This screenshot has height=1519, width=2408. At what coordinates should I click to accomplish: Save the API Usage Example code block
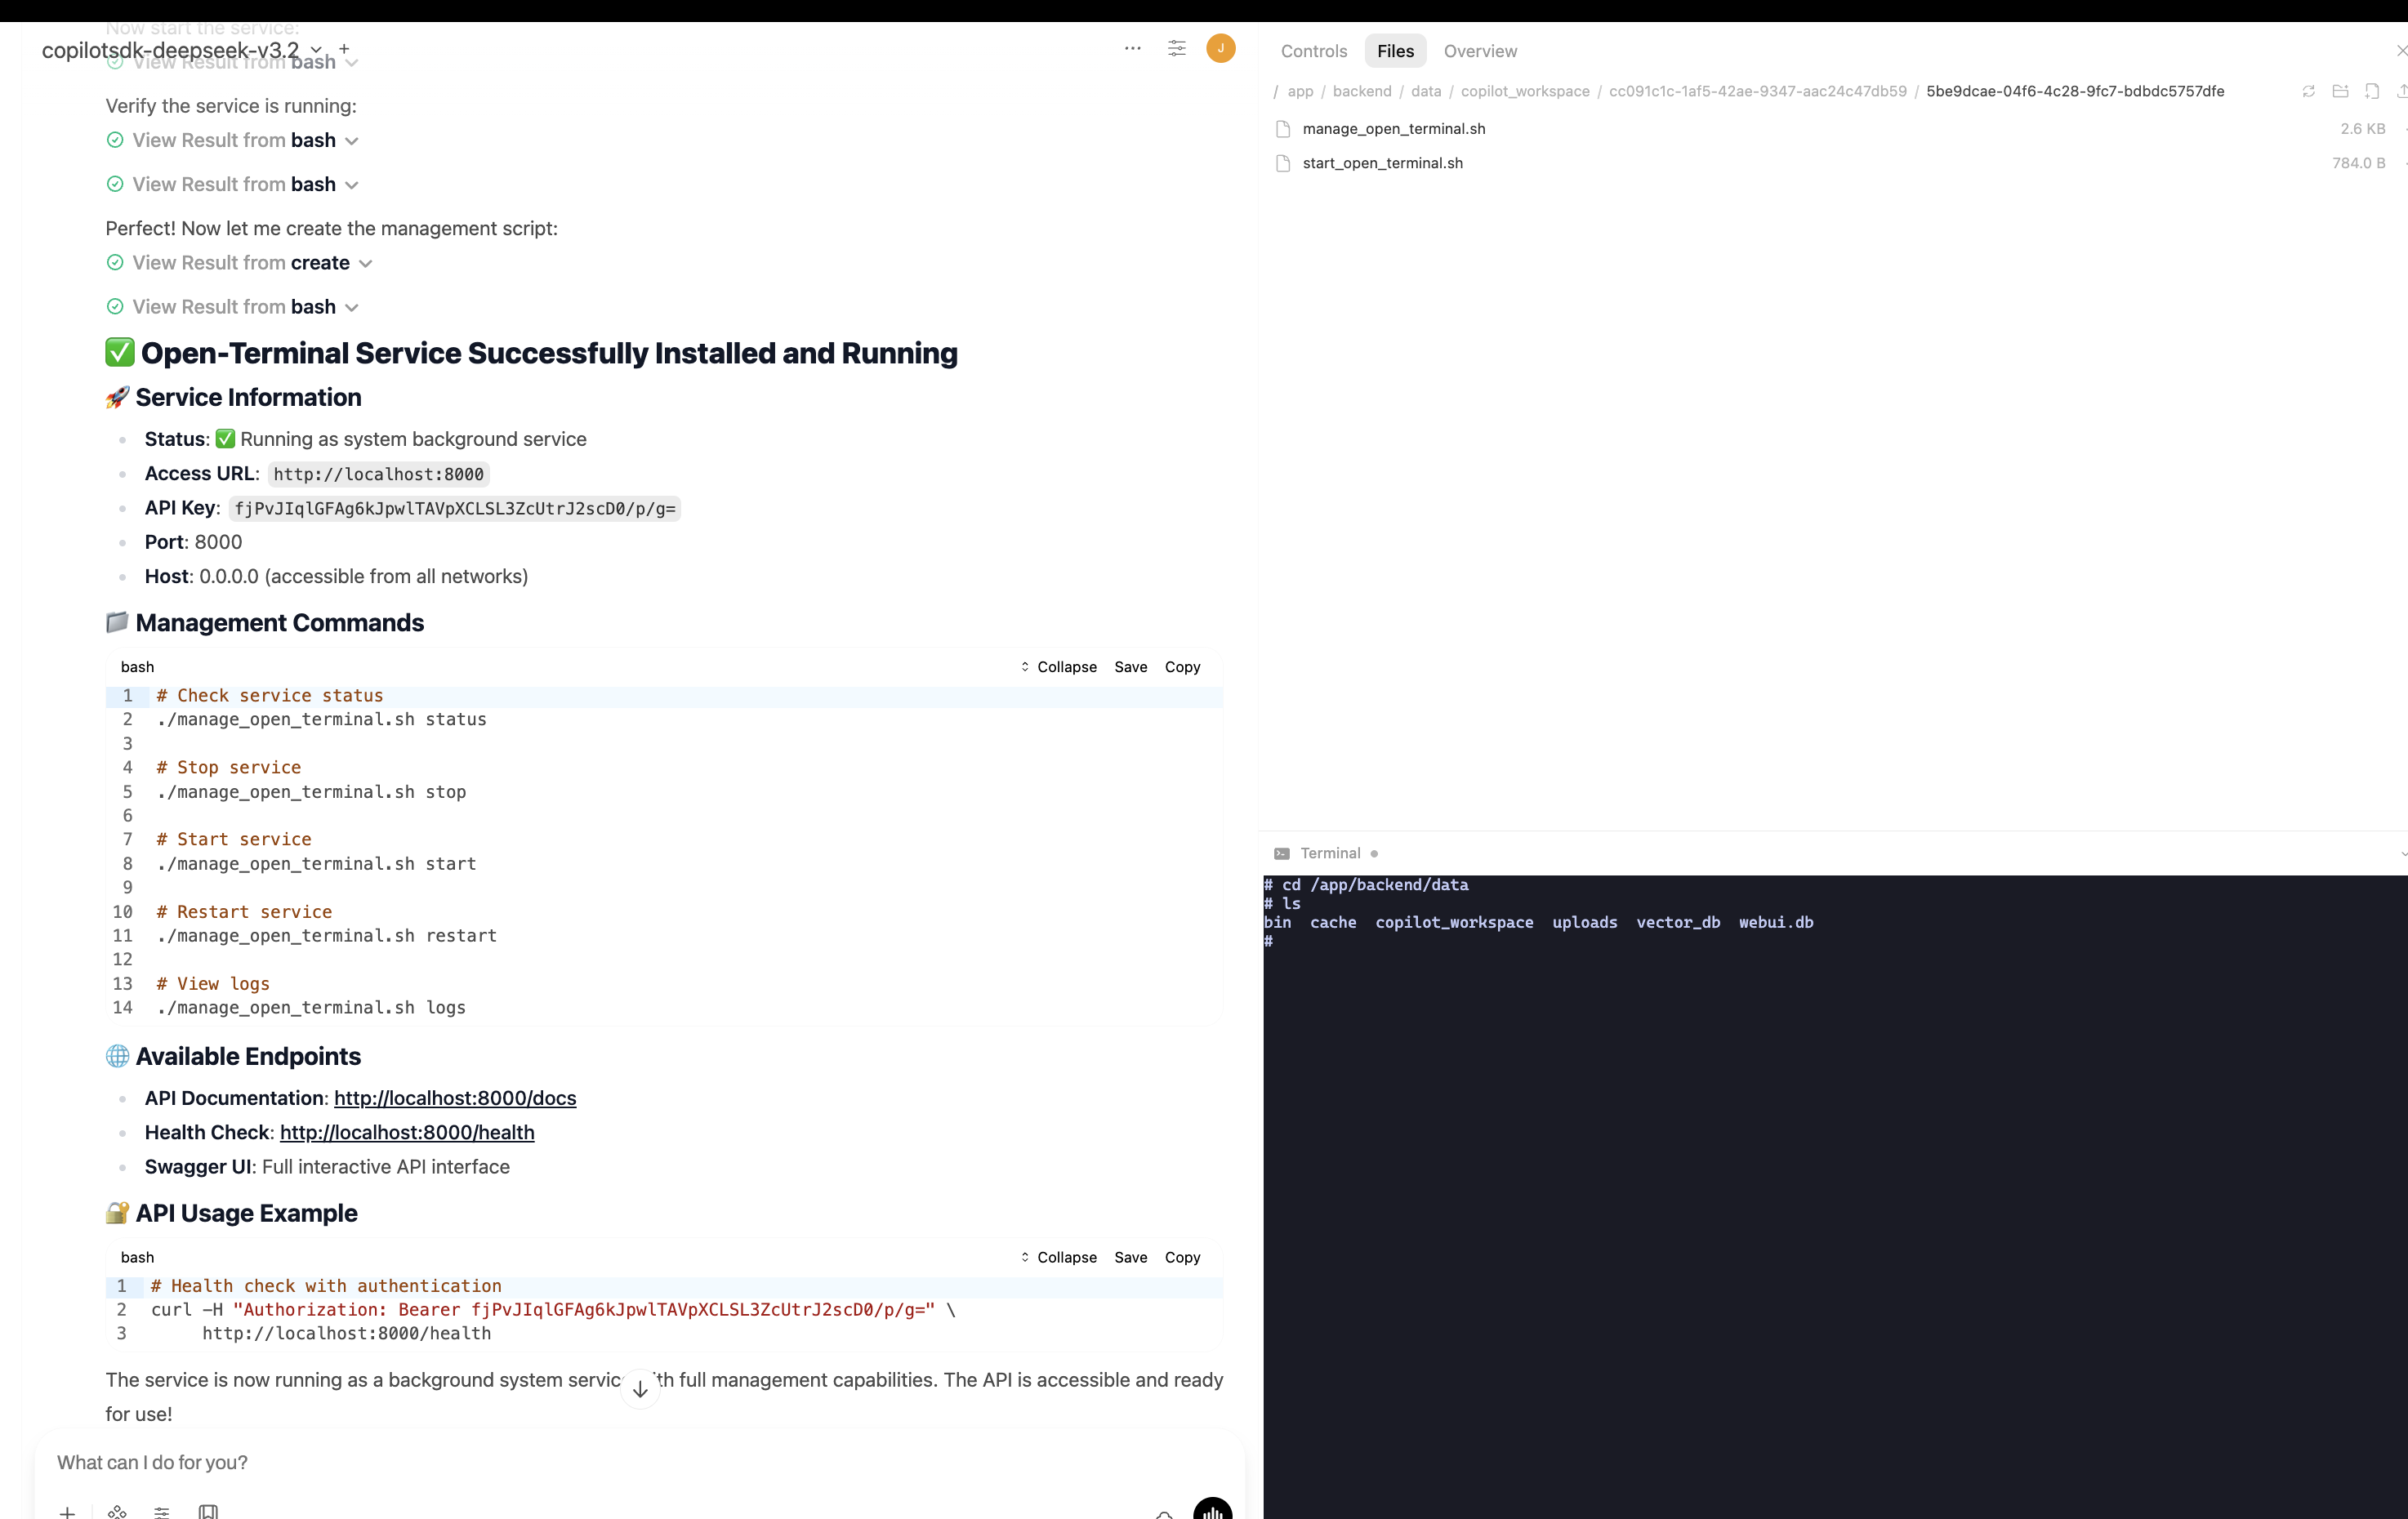pos(1130,1257)
